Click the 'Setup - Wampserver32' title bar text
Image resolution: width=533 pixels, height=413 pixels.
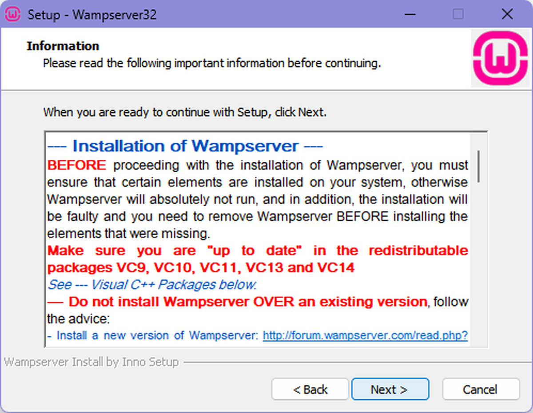tap(92, 15)
